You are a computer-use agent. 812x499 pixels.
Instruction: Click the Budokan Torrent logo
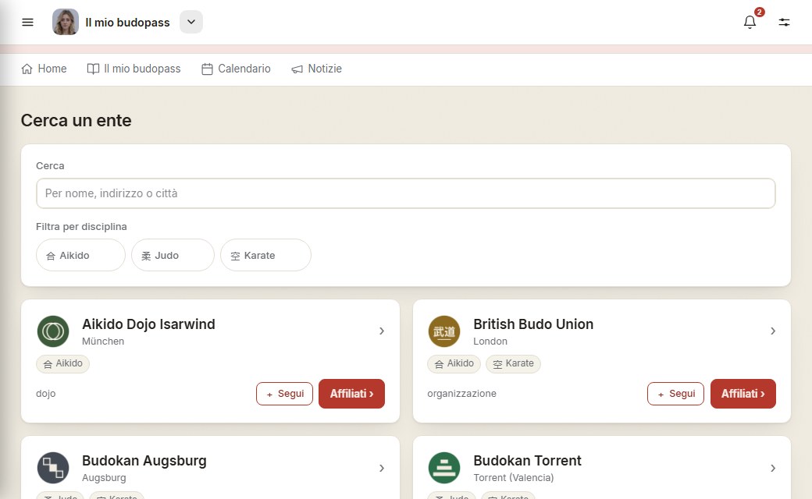(x=444, y=468)
